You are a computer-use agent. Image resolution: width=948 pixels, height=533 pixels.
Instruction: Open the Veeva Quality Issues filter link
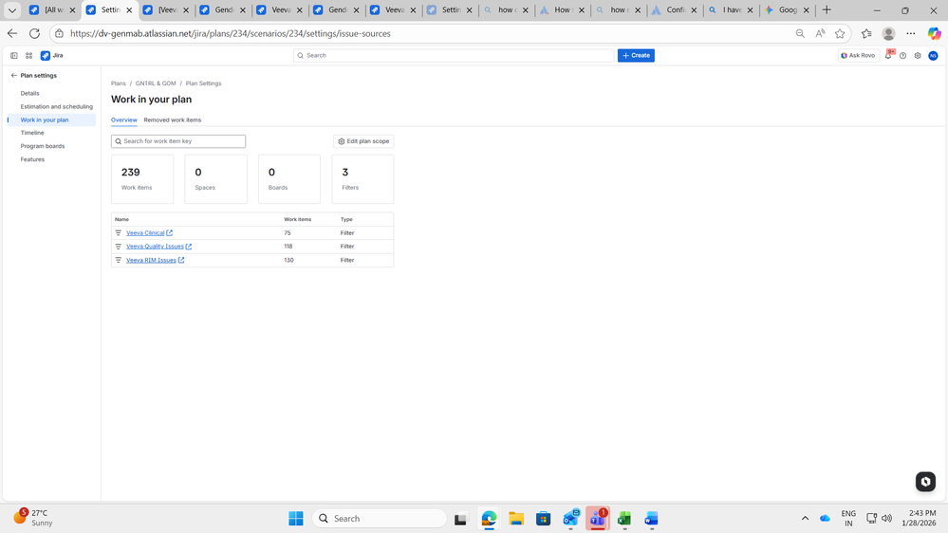(155, 247)
